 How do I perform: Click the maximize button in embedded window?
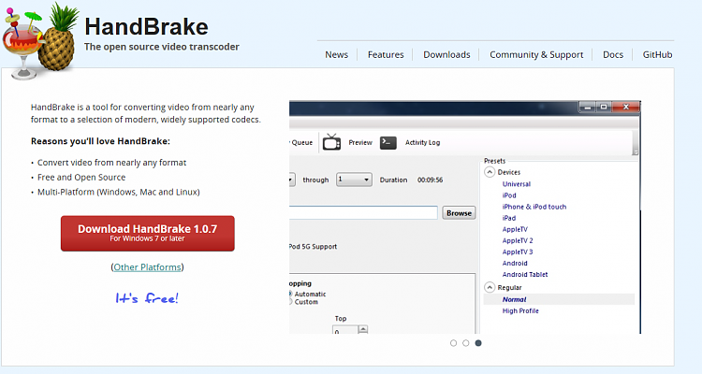coord(604,107)
